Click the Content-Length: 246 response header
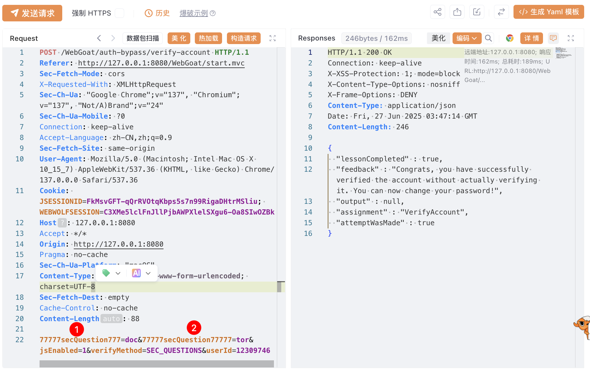Image resolution: width=590 pixels, height=372 pixels. [x=368, y=127]
